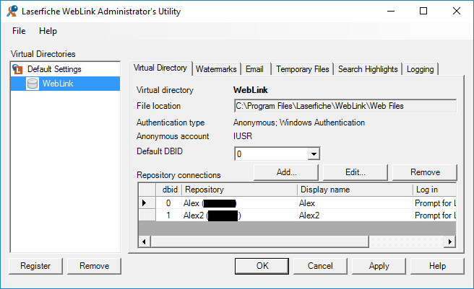Click the Display name column header
Screen dimensions: 474x289
(x=355, y=190)
